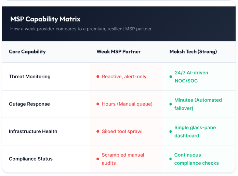
Task: Select the Infrastructure Health row label
Action: tap(33, 131)
